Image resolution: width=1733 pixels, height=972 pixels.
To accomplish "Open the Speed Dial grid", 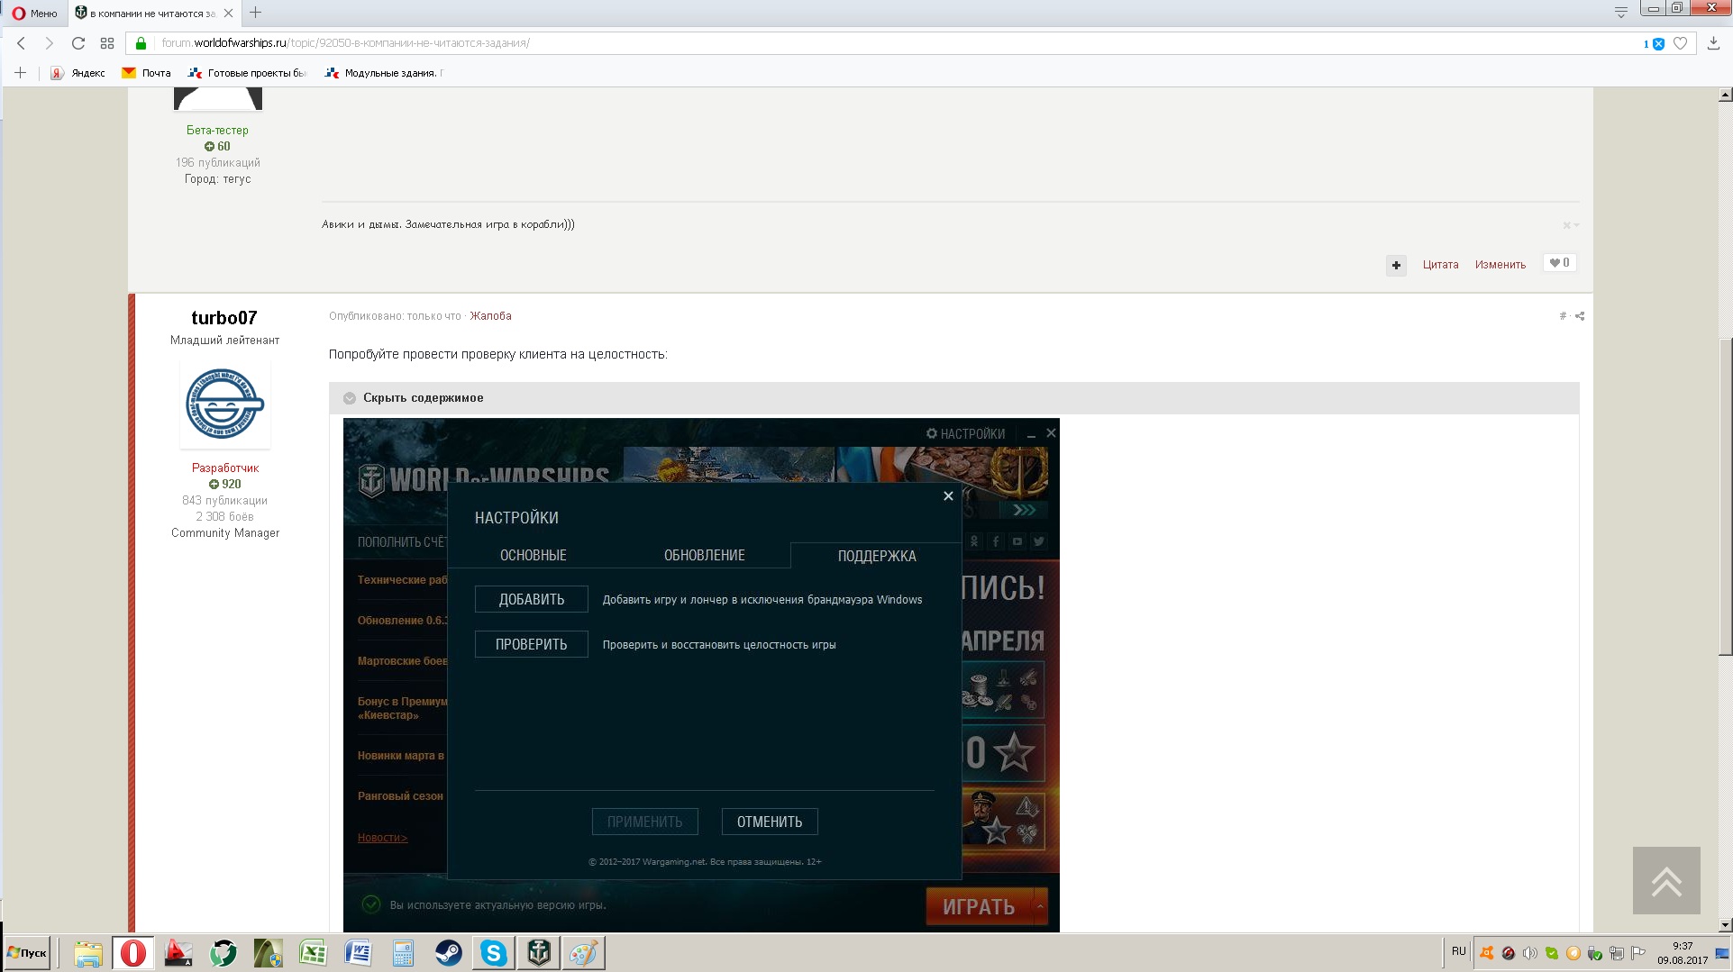I will [x=107, y=43].
